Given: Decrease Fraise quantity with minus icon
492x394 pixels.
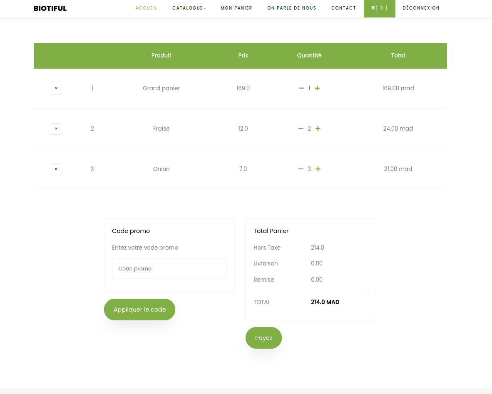Looking at the screenshot, I should [301, 129].
